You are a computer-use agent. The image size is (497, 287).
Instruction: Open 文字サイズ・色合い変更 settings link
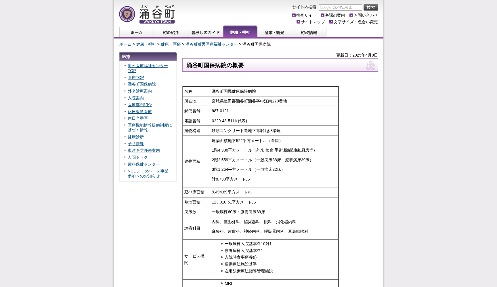[x=355, y=22]
